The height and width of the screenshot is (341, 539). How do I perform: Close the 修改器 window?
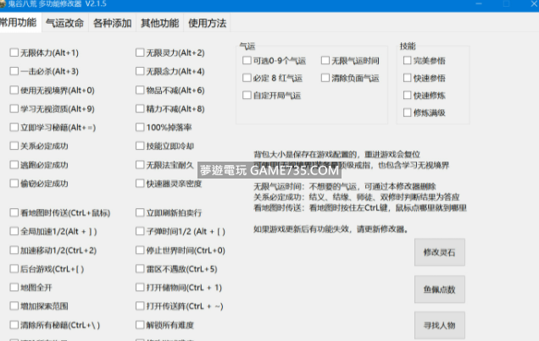click(x=534, y=4)
